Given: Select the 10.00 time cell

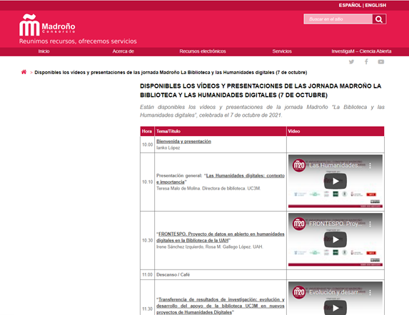Looking at the screenshot, I should [x=147, y=145].
